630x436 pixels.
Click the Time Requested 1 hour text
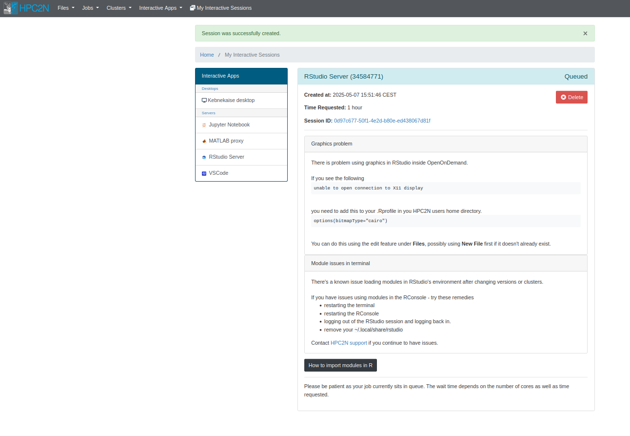coord(333,107)
